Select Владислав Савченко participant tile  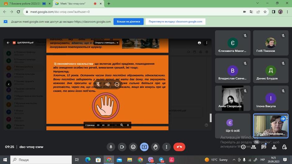pyautogui.click(x=233, y=71)
